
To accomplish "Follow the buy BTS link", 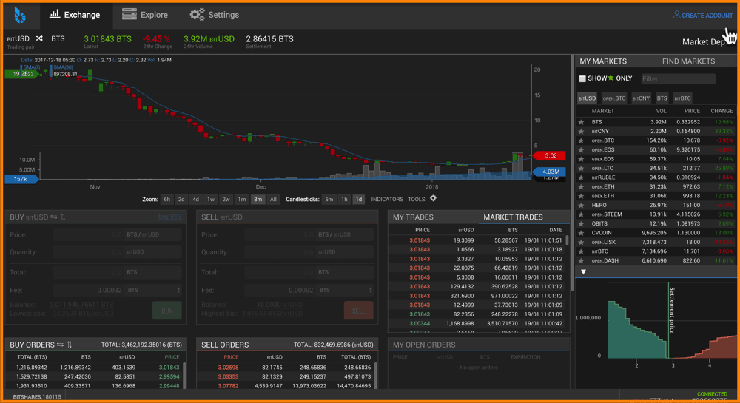I will (x=170, y=217).
